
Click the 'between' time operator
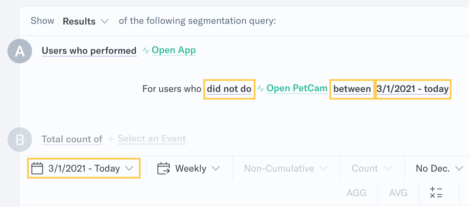[x=352, y=89]
